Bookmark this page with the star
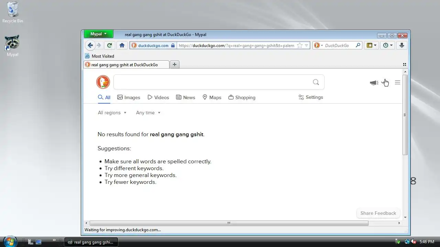The image size is (440, 247). [300, 45]
